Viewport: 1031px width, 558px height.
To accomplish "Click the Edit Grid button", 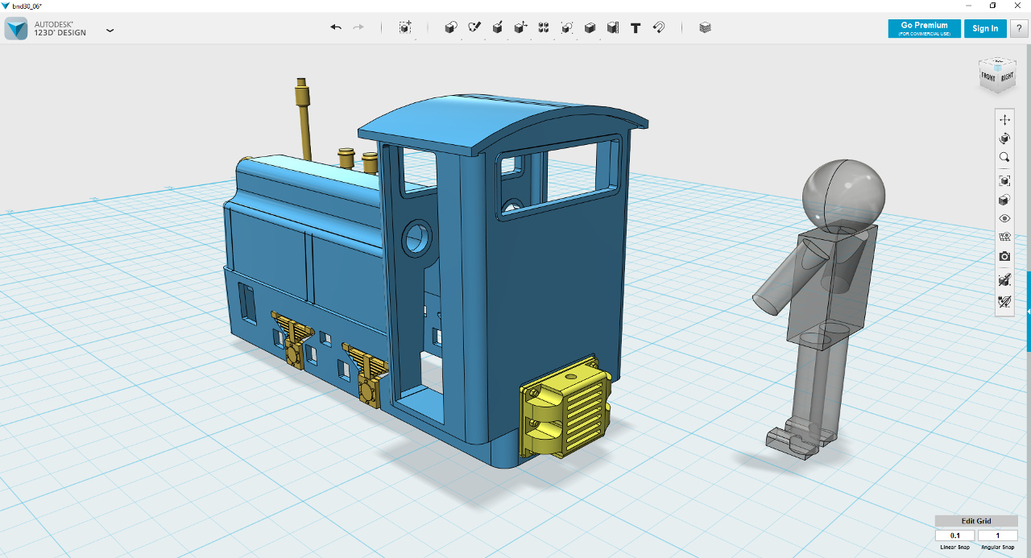I will (x=976, y=521).
